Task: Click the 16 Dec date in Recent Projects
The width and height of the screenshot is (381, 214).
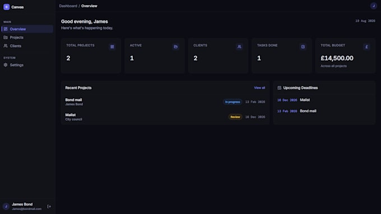Action: click(x=255, y=117)
